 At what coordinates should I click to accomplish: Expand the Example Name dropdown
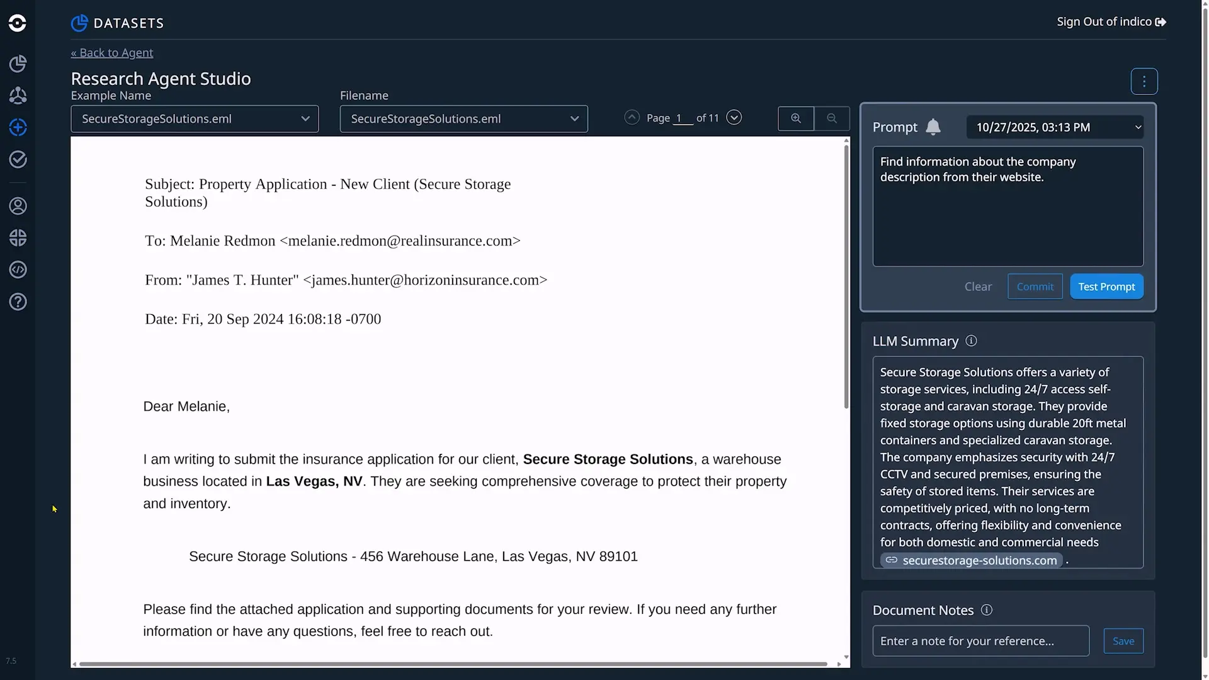195,119
